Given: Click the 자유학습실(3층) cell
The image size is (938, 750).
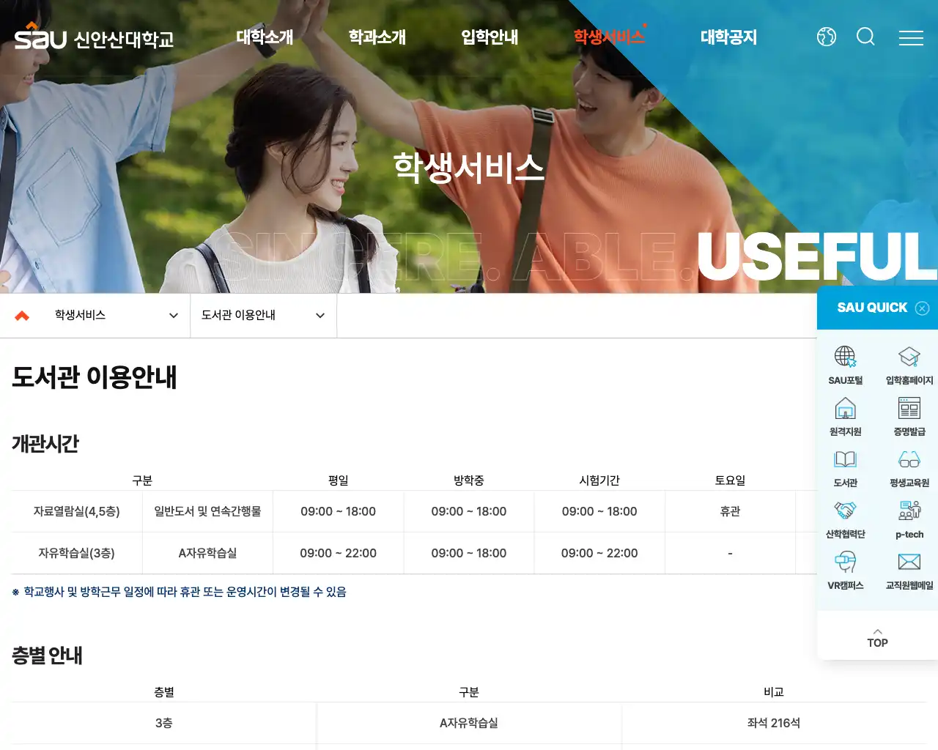Looking at the screenshot, I should point(77,553).
